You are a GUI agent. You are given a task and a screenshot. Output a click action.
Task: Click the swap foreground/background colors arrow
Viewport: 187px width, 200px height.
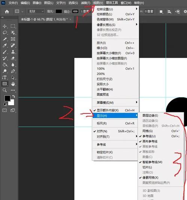point(13,96)
